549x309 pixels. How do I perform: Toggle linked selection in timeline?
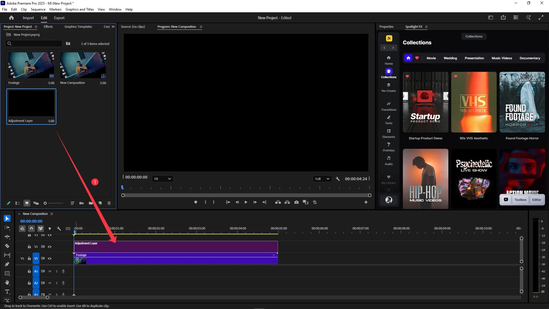click(x=41, y=229)
